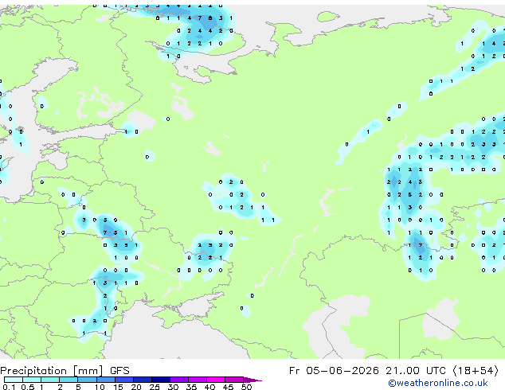This screenshot has width=505, height=390.
Task: Click the '10' legend scale label
Action: [100, 387]
